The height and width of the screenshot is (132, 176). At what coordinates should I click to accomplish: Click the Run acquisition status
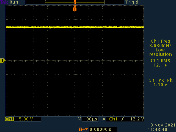(14, 2)
